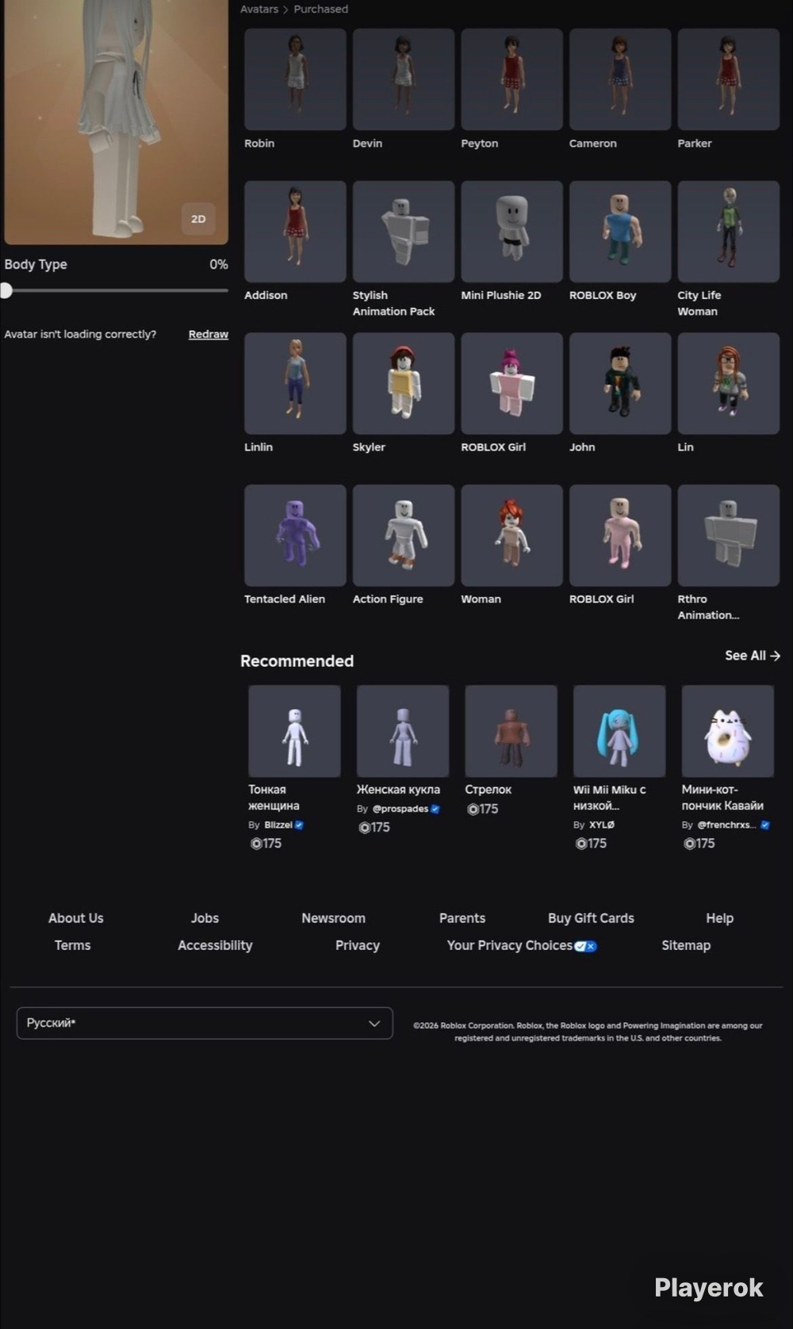Open recommended item Женская кукла
793x1329 pixels.
(x=403, y=731)
